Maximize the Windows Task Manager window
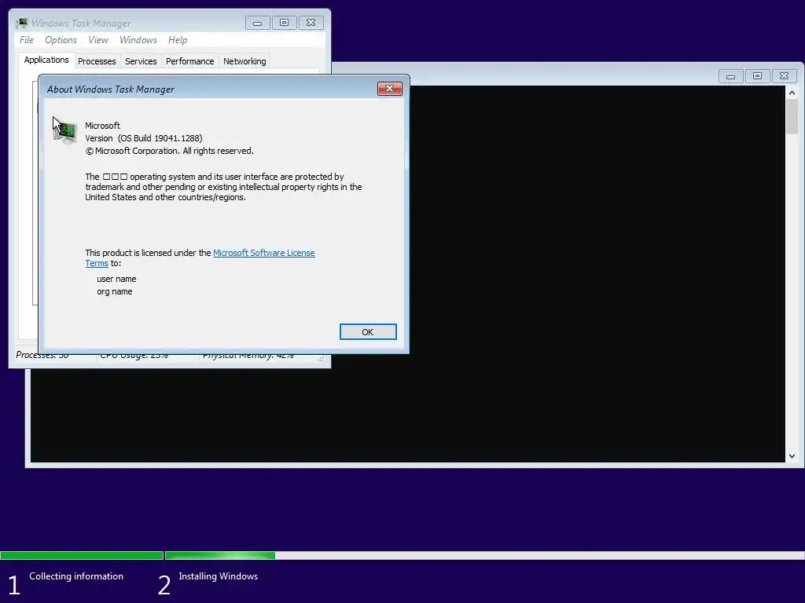This screenshot has width=805, height=603. [x=284, y=23]
